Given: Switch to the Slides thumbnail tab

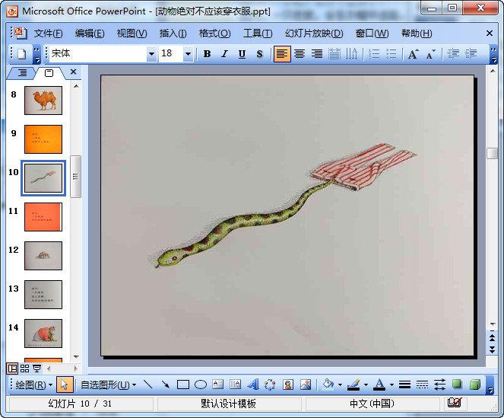Looking at the screenshot, I should [x=49, y=73].
